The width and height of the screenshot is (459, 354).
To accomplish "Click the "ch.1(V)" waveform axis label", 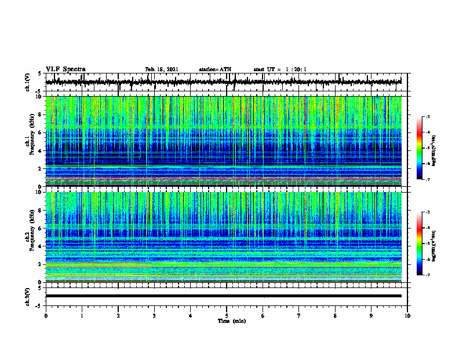I will [28, 82].
